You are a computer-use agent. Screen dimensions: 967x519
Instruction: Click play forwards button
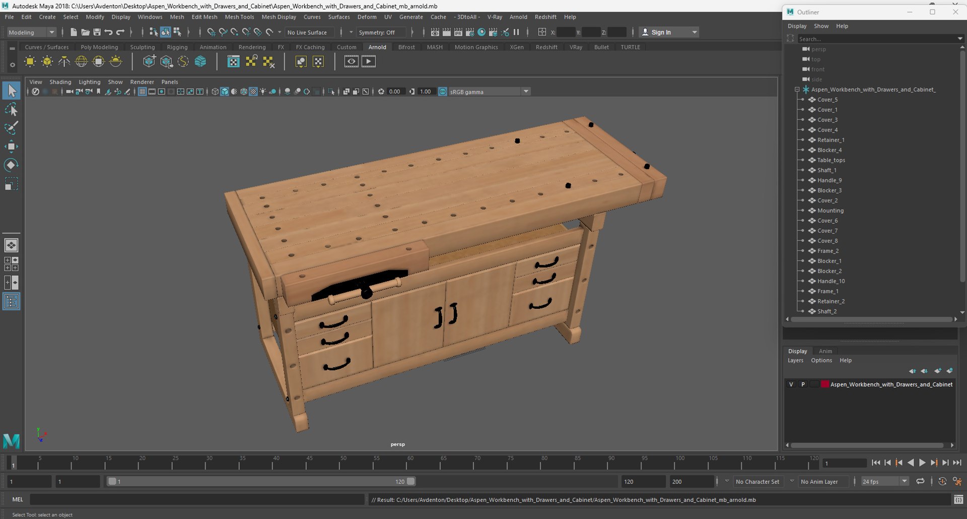(x=922, y=463)
